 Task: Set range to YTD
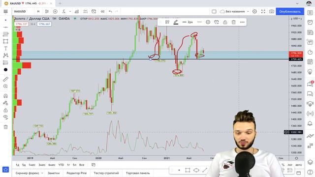(x=61, y=165)
